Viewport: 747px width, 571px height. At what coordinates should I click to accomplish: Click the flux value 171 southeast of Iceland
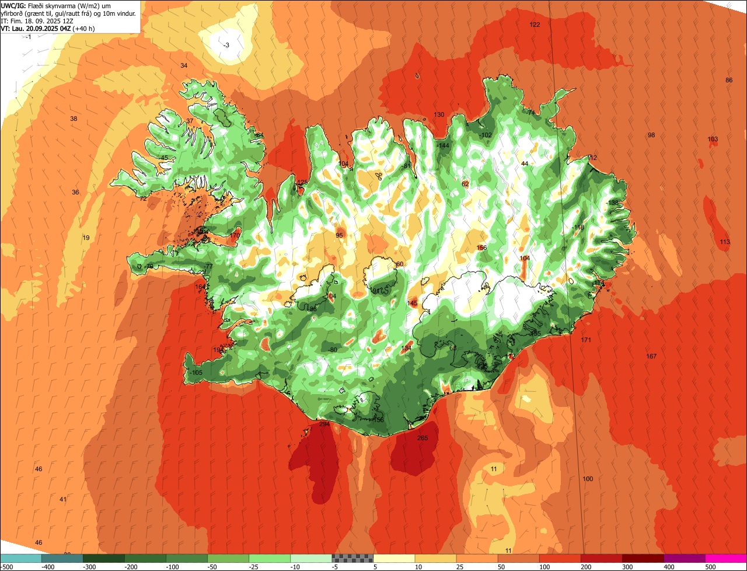586,340
